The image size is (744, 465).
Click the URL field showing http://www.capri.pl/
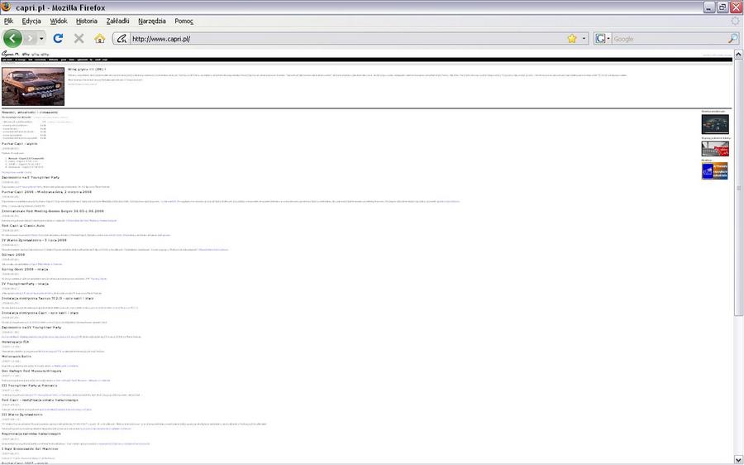[348, 39]
